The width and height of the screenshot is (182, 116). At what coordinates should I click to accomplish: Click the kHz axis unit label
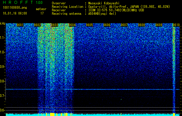(3, 23)
